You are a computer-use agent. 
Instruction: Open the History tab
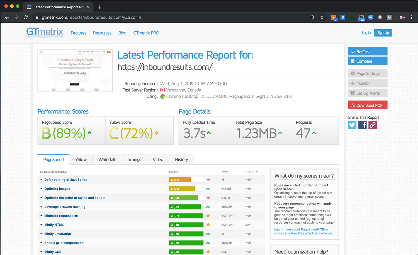coord(181,159)
